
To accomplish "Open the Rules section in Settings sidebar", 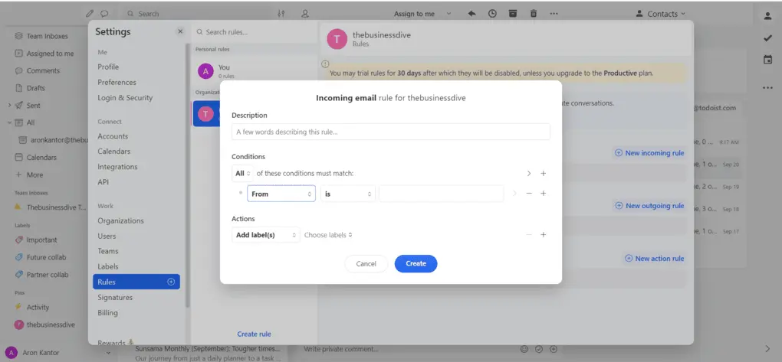I will (x=107, y=282).
